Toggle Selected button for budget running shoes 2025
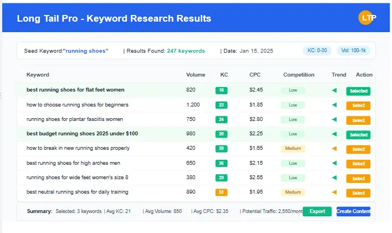The image size is (392, 233). (358, 135)
